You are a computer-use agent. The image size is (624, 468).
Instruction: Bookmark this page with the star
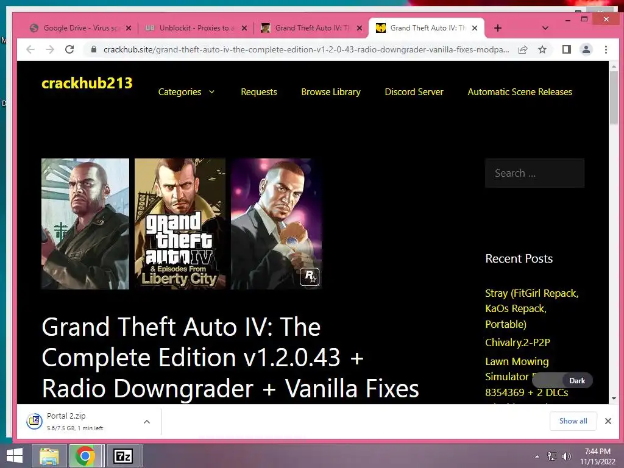542,49
